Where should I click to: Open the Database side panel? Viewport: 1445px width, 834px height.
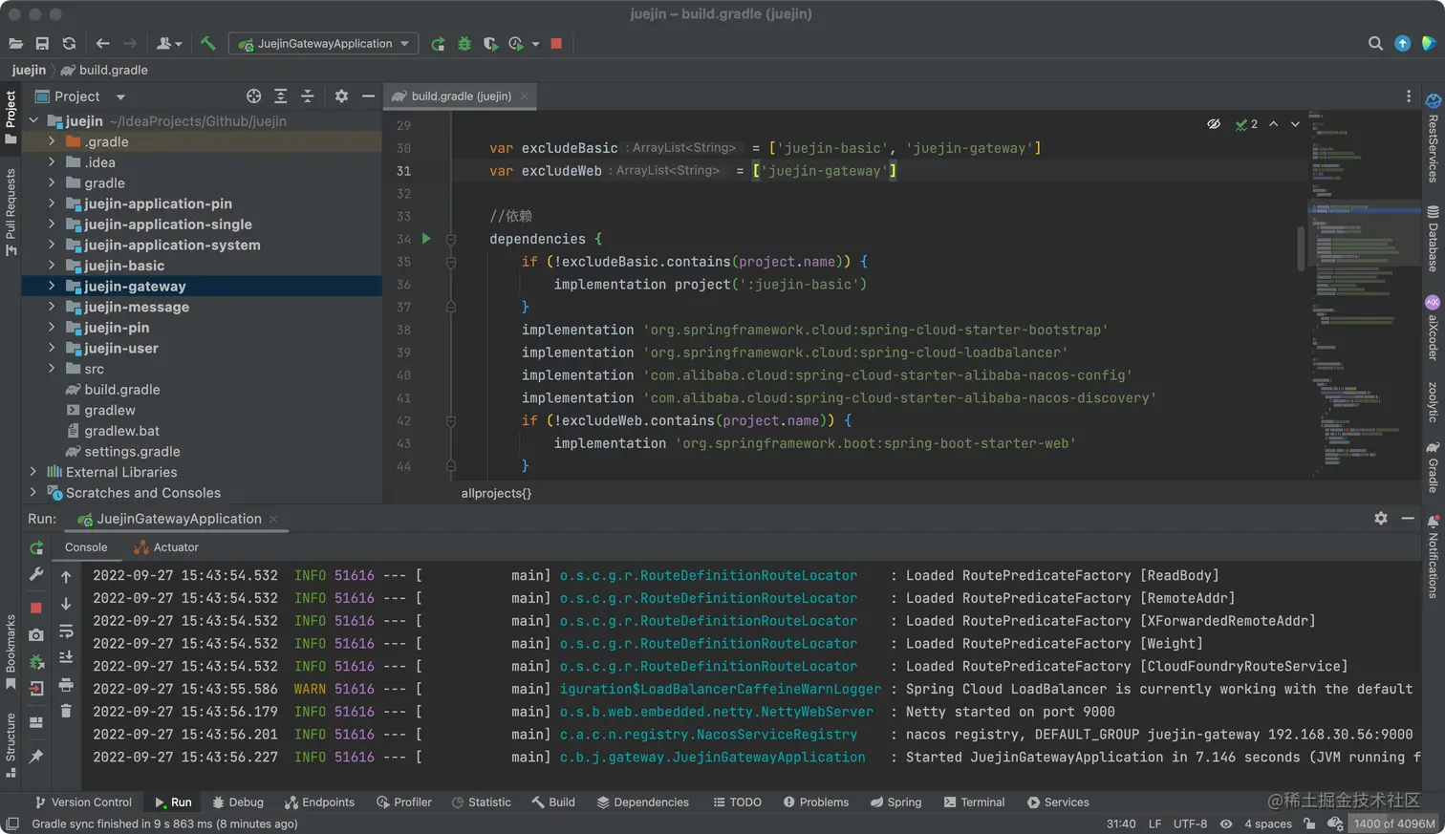[x=1433, y=239]
